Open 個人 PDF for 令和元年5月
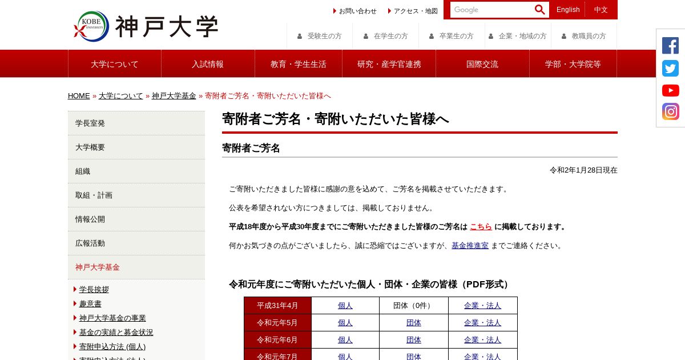 tap(345, 322)
